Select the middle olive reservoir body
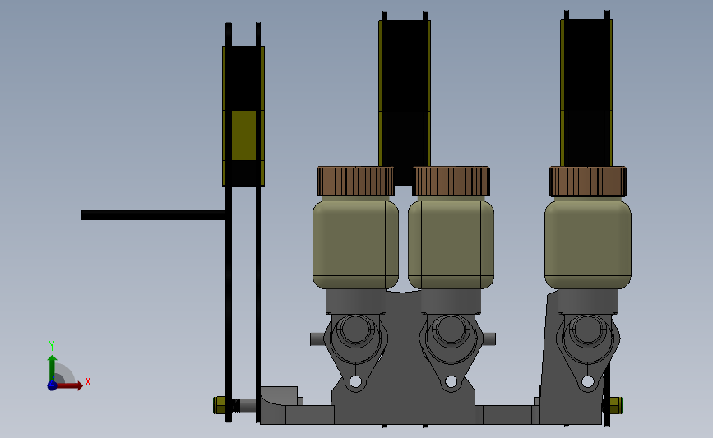This screenshot has height=438, width=713. click(x=451, y=244)
